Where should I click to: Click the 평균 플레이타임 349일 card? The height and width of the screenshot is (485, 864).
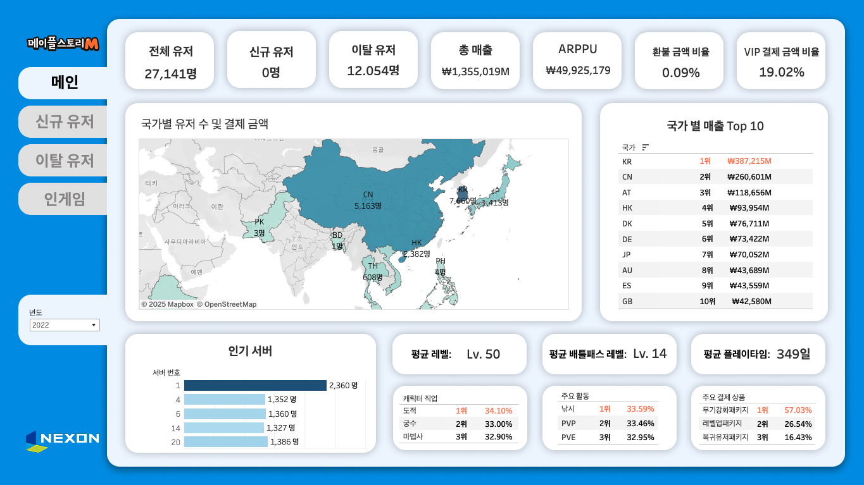point(758,354)
